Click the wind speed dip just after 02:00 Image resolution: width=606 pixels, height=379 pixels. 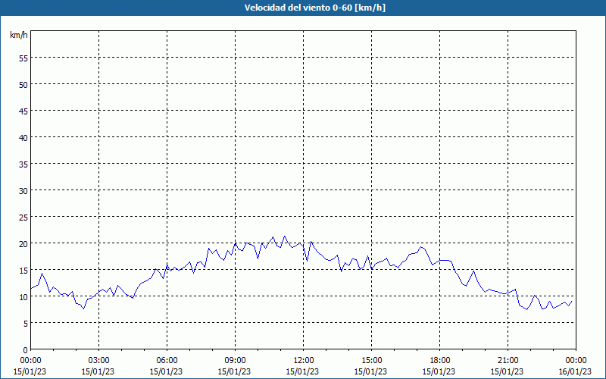83,309
